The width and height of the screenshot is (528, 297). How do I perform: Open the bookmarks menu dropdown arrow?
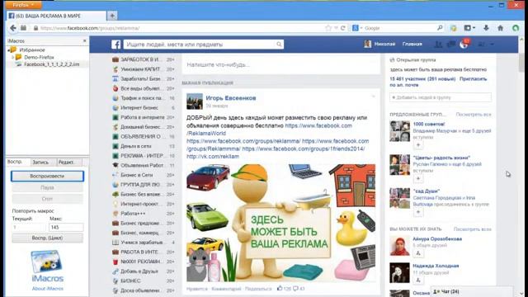pos(474,28)
